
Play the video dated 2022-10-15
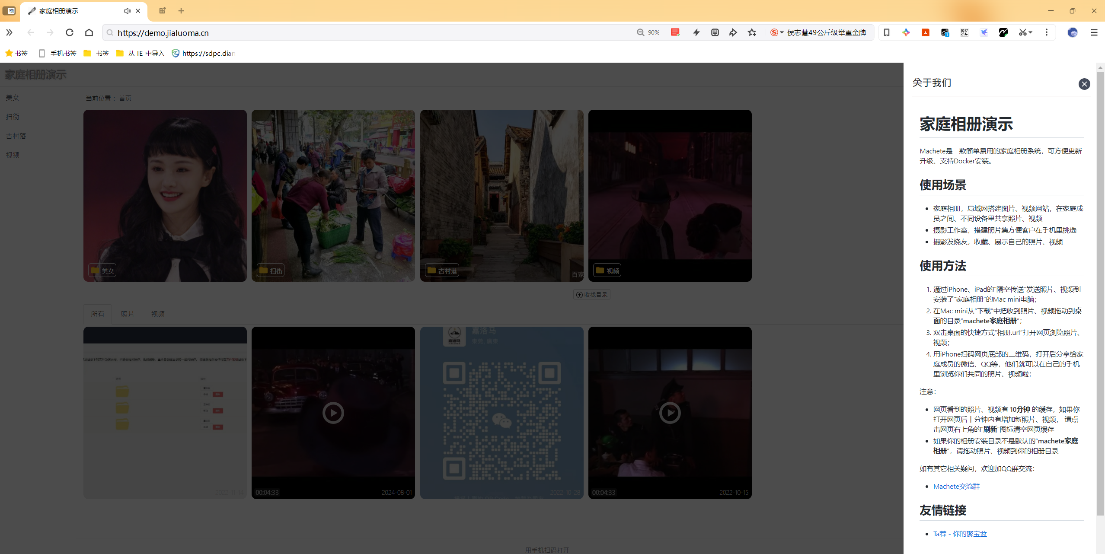[670, 413]
